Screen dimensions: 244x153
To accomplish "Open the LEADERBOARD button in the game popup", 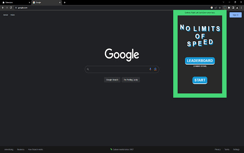I will pos(200,61).
